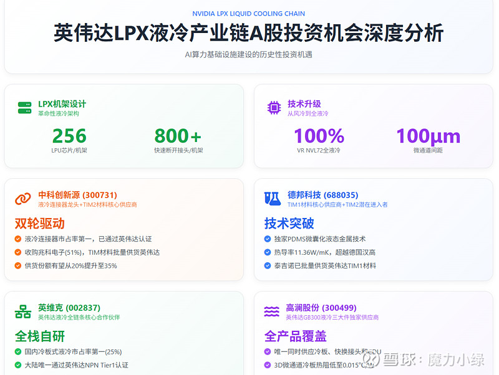
Task: Open the 德邦科技 (688035) stock heading
Action: [x=323, y=195]
